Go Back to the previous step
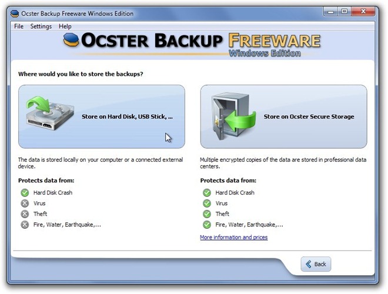 coord(316,264)
